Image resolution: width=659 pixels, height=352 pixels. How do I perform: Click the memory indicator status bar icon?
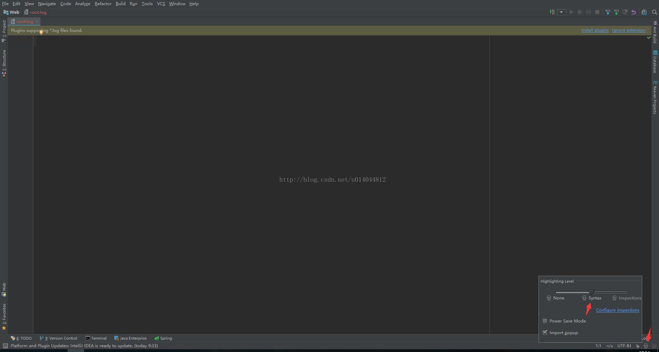(x=654, y=346)
